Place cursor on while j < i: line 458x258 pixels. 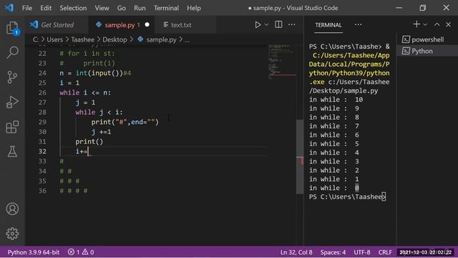coord(99,113)
